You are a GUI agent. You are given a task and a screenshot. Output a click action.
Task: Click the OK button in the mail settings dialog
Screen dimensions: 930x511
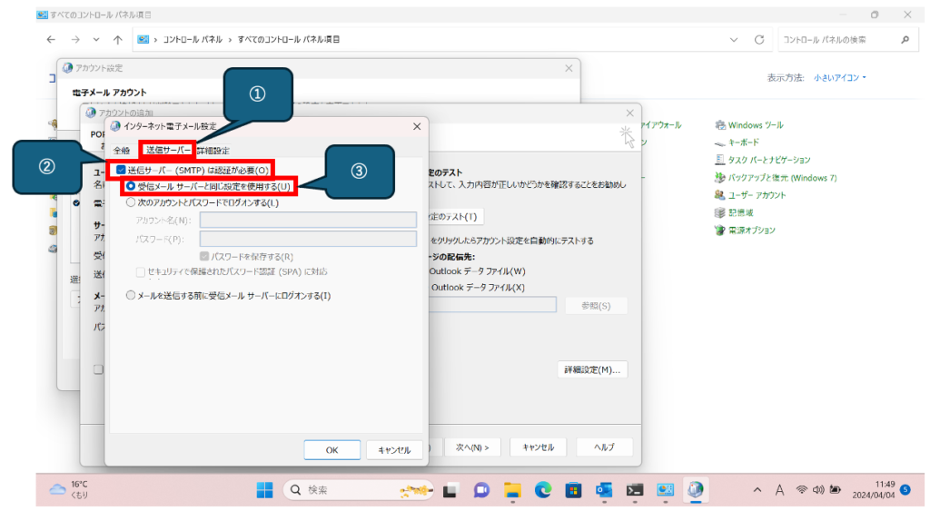click(331, 449)
